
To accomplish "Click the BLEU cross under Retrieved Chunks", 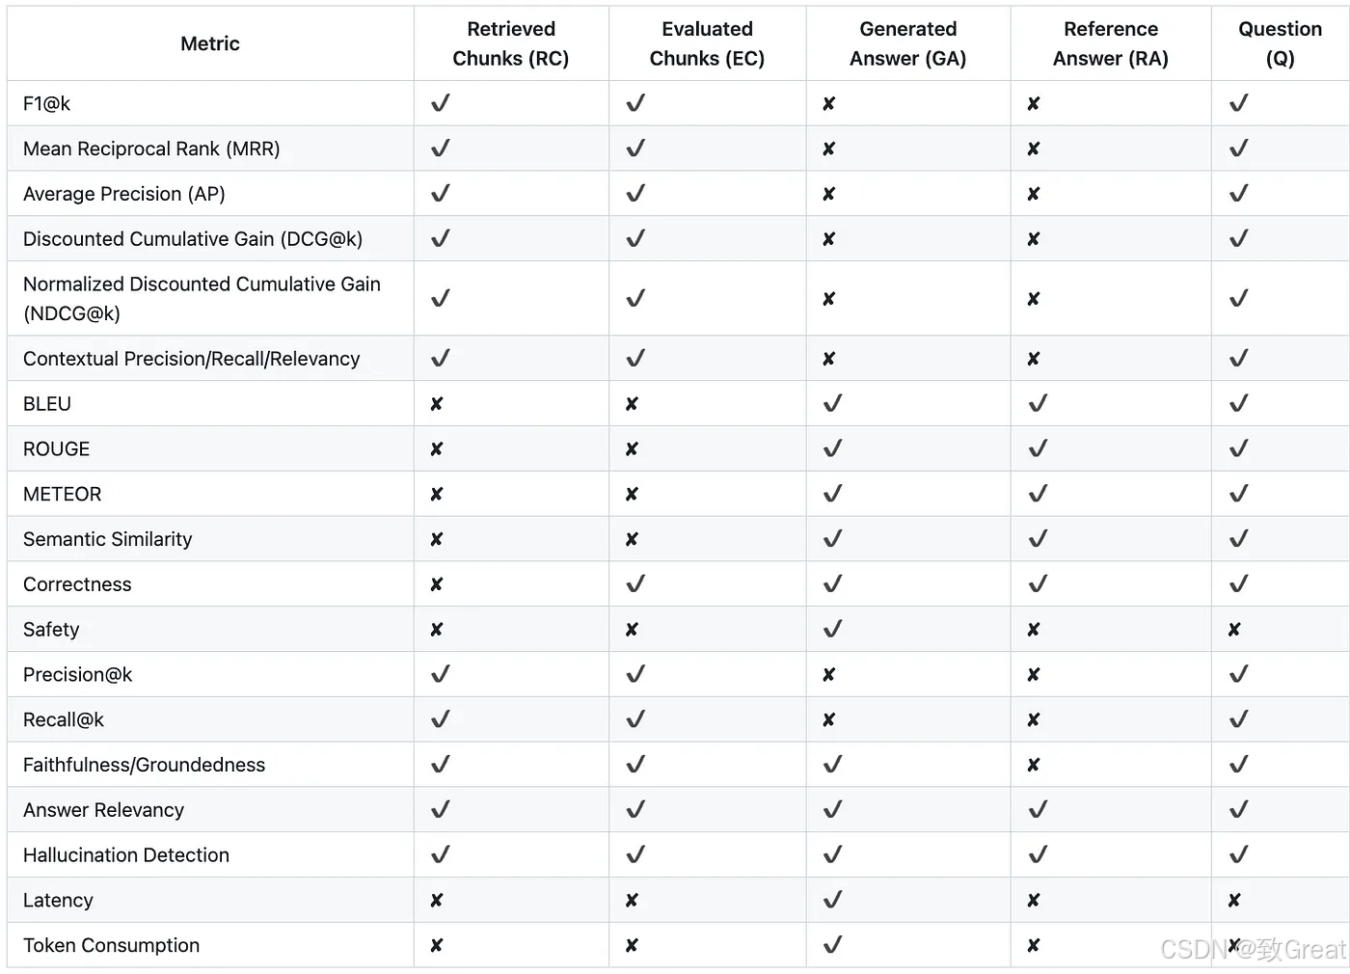I will click(437, 404).
